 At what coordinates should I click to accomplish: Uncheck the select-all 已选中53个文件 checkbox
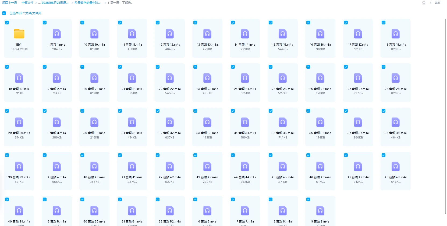coord(4,13)
